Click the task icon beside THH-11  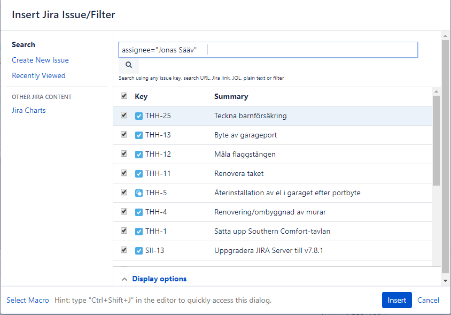[x=138, y=174]
